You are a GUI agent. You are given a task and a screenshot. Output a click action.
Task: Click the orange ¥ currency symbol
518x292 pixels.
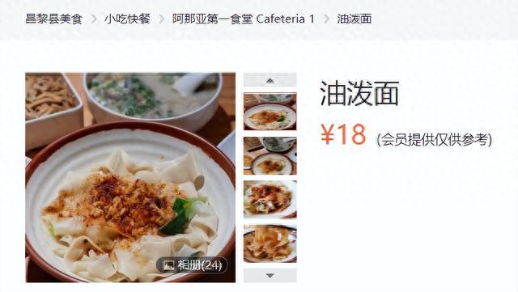click(327, 134)
